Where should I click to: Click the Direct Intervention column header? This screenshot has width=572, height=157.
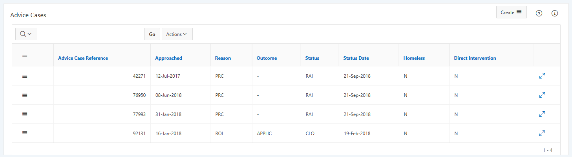tap(475, 58)
